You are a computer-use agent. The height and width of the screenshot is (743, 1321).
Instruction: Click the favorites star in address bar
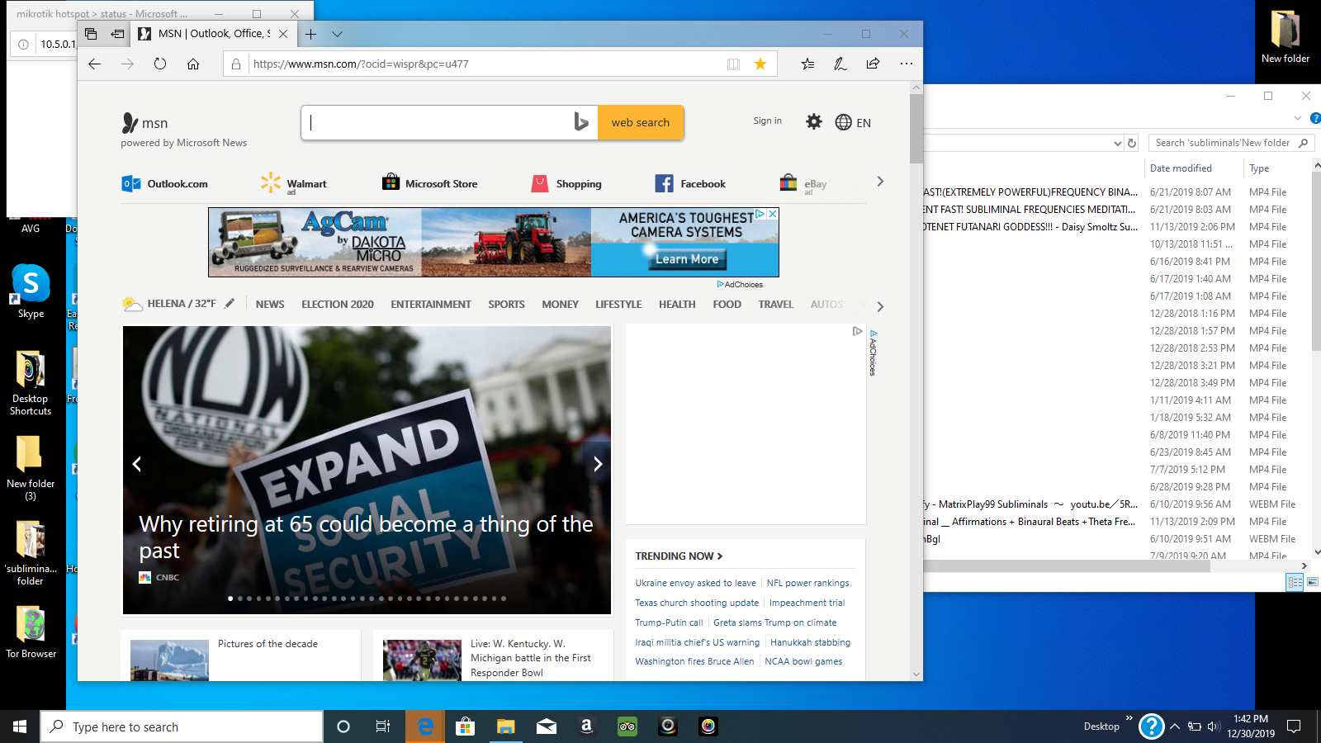[760, 64]
